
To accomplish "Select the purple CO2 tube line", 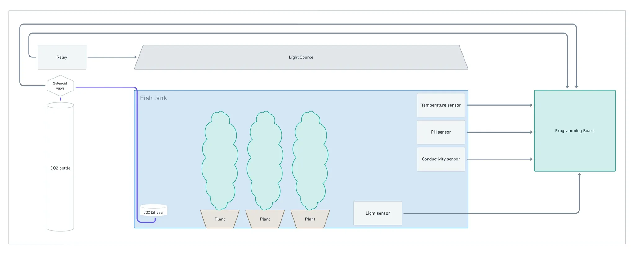I will [x=137, y=155].
